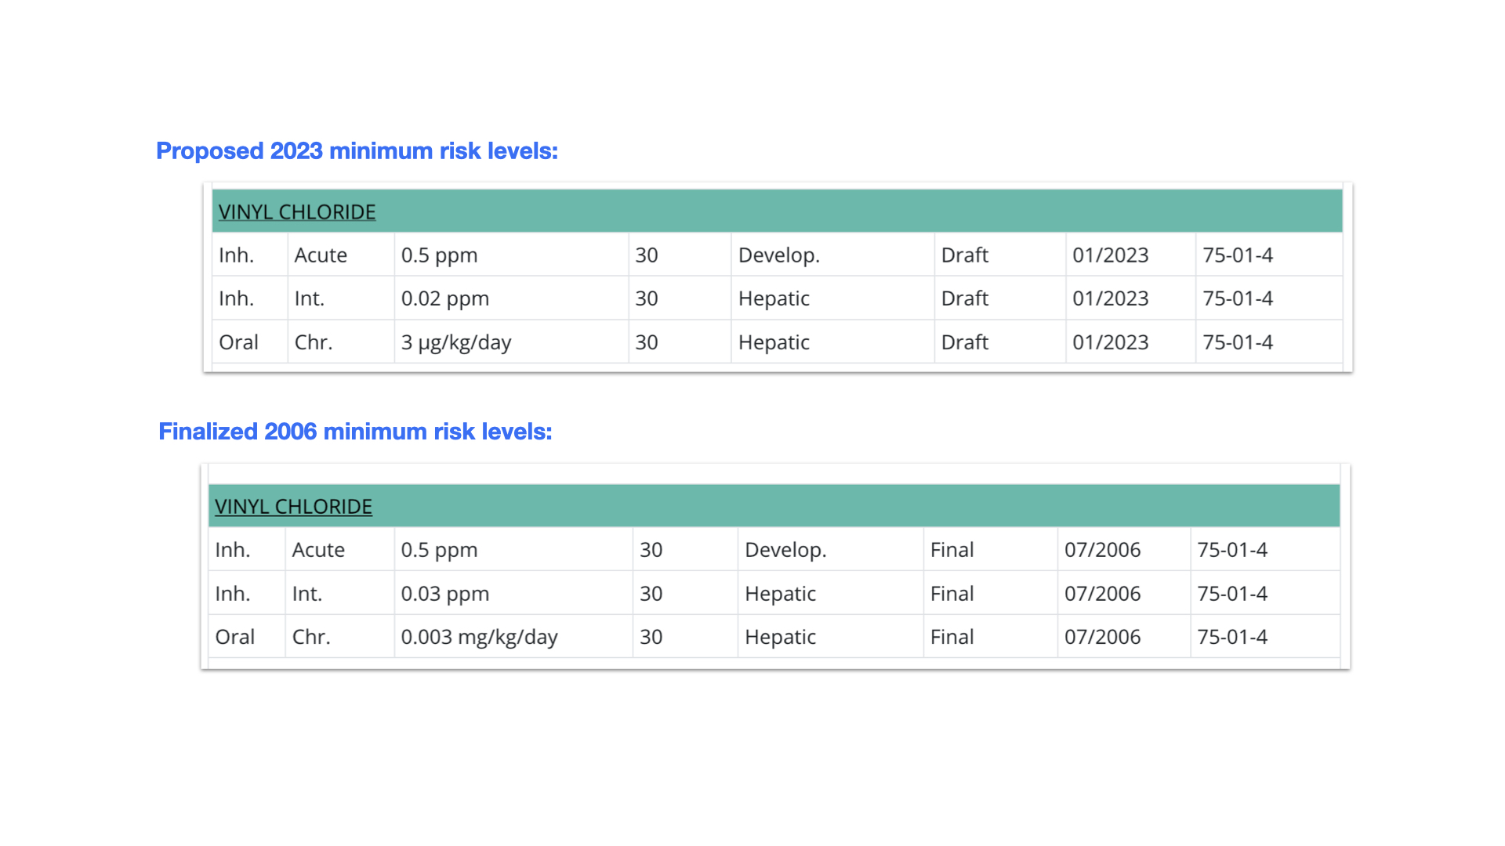Click the Develop. cell in the Draft row
Image resolution: width=1505 pixels, height=846 pixels.
click(778, 255)
